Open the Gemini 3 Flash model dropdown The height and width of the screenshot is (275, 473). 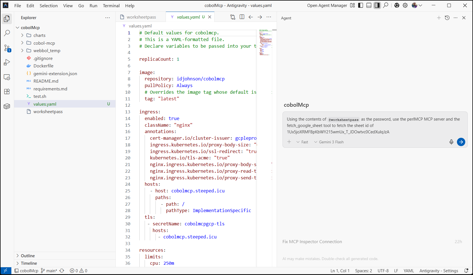329,142
